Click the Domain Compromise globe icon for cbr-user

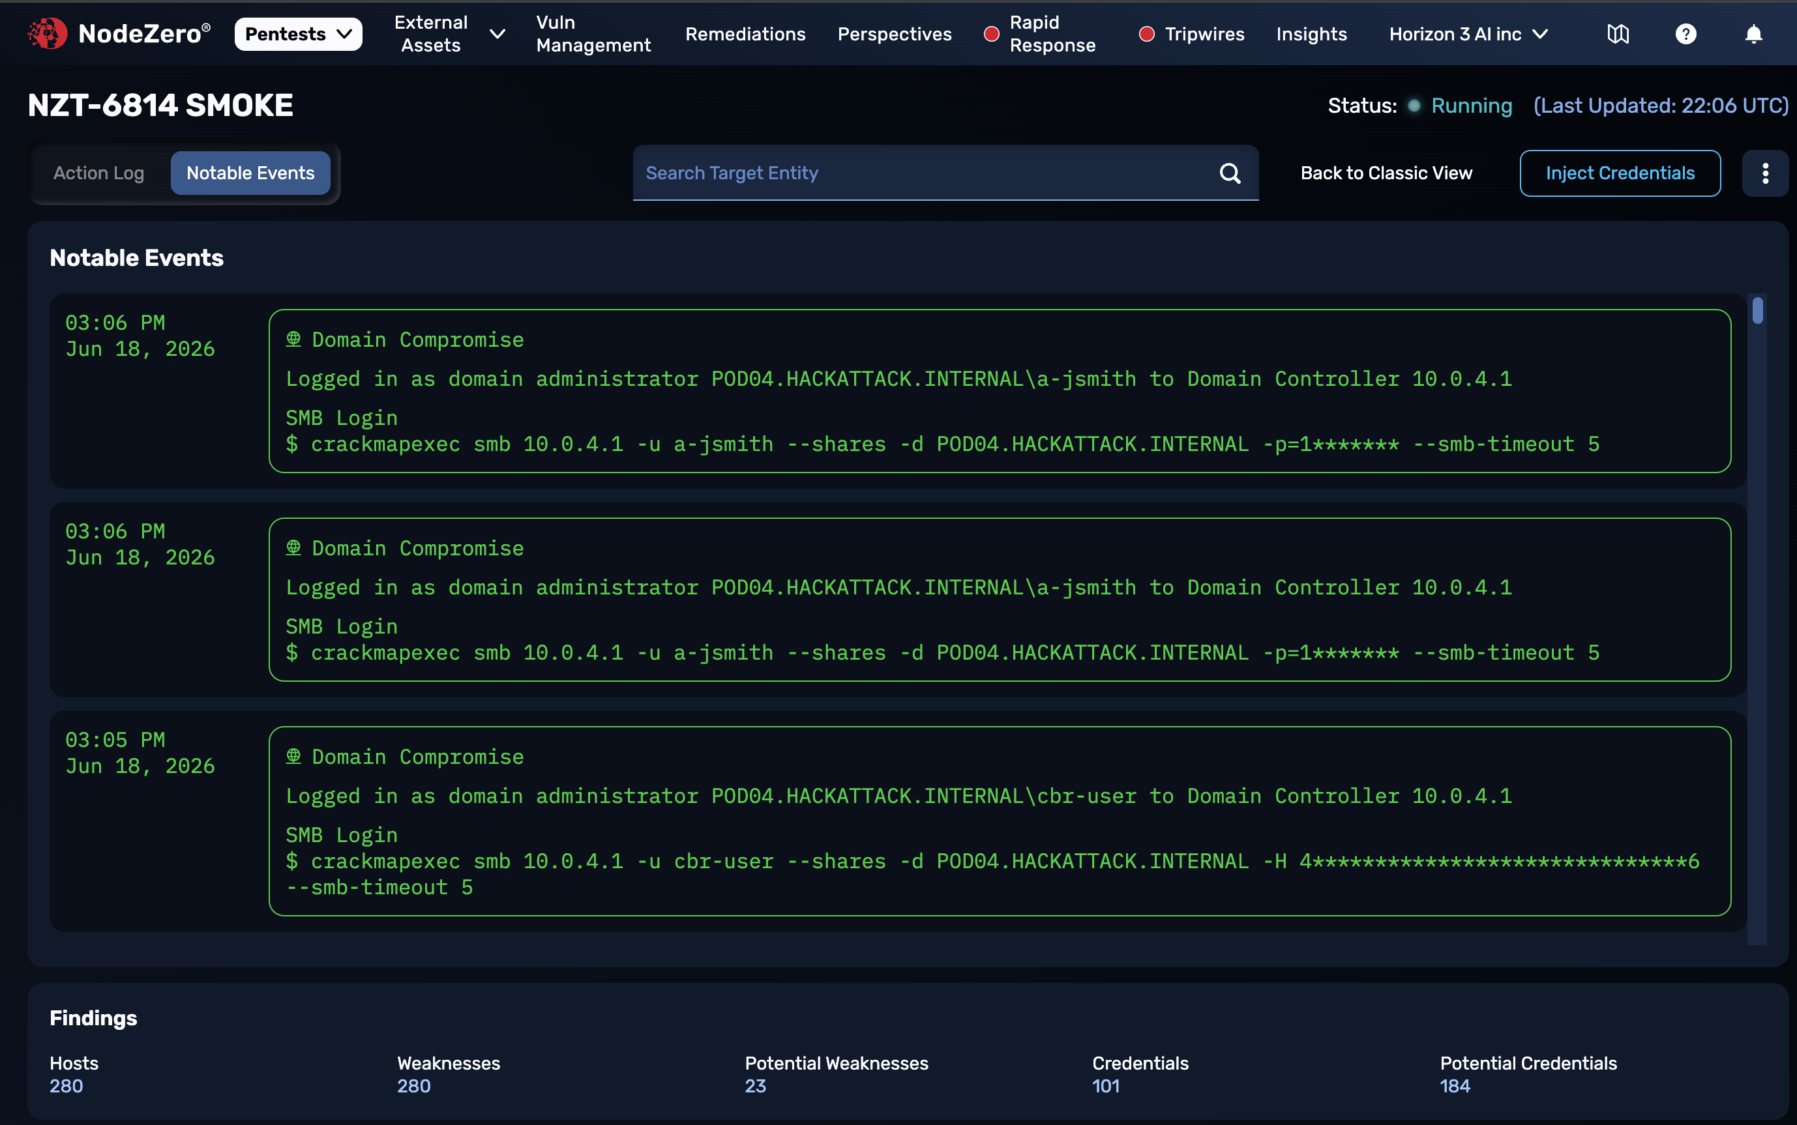[294, 756]
